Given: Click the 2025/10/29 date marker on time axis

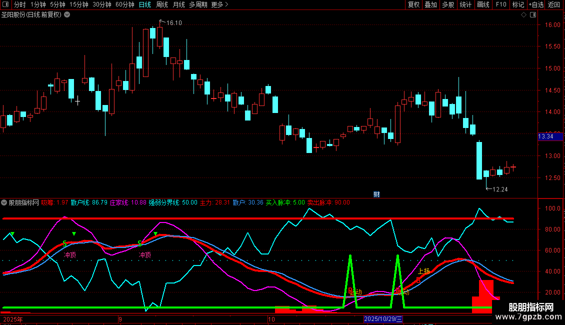Looking at the screenshot, I should pyautogui.click(x=383, y=319).
